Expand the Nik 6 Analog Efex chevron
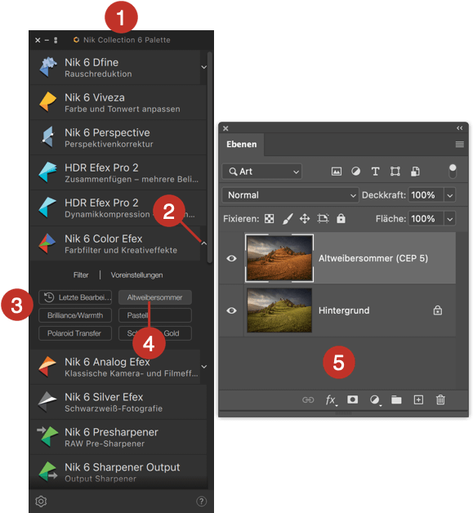Image resolution: width=473 pixels, height=513 pixels. 203,367
